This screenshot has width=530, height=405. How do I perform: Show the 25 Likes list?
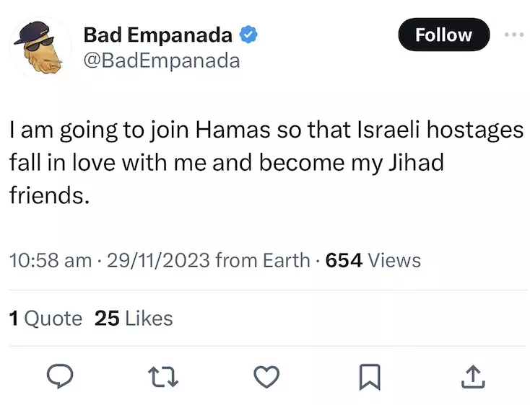click(134, 319)
